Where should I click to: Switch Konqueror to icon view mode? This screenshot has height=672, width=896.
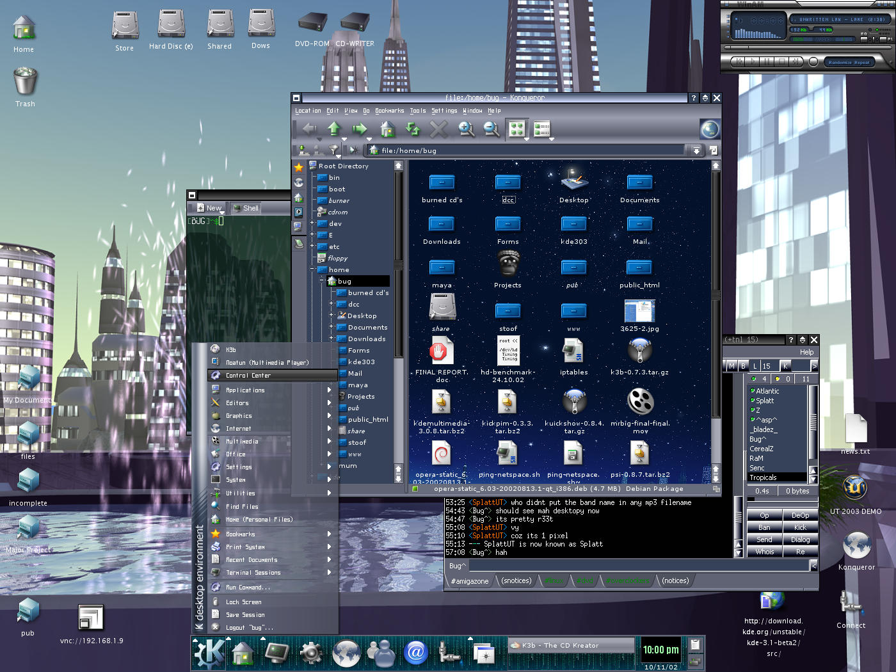point(516,129)
